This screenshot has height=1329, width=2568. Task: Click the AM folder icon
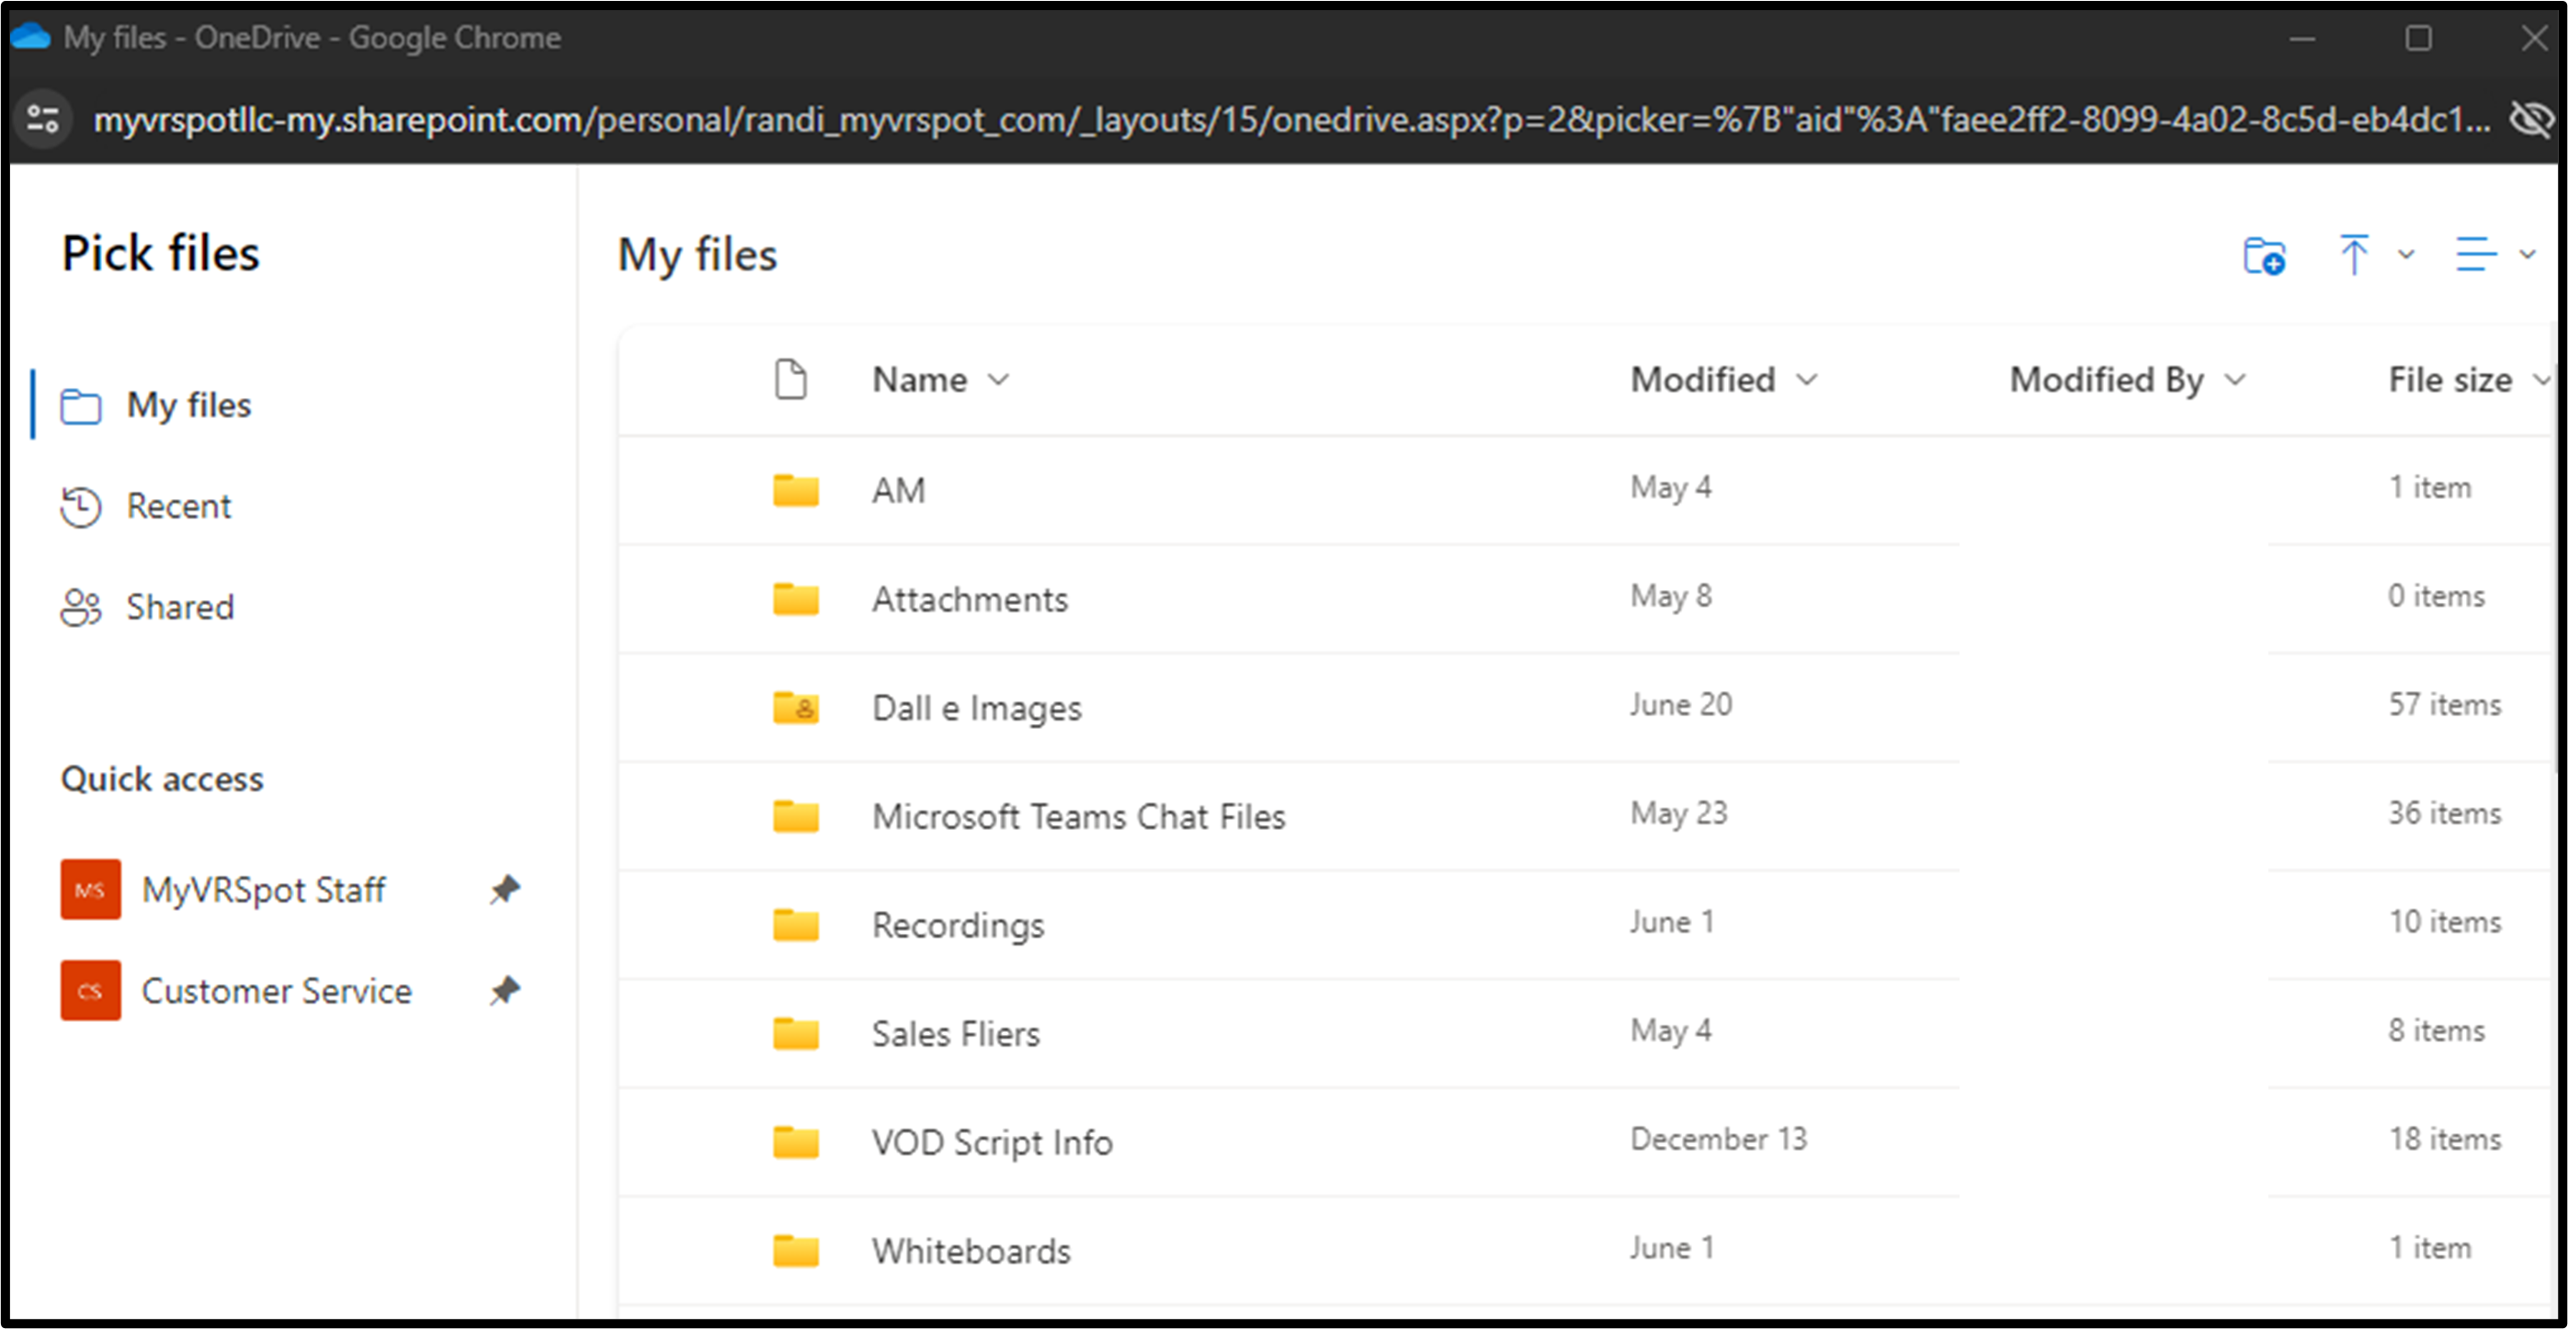796,491
